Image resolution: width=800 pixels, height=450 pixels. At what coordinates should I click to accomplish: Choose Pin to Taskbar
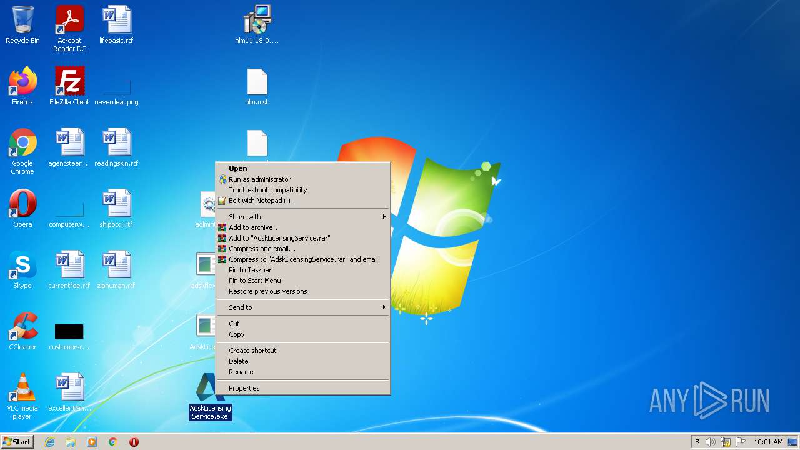303,270
